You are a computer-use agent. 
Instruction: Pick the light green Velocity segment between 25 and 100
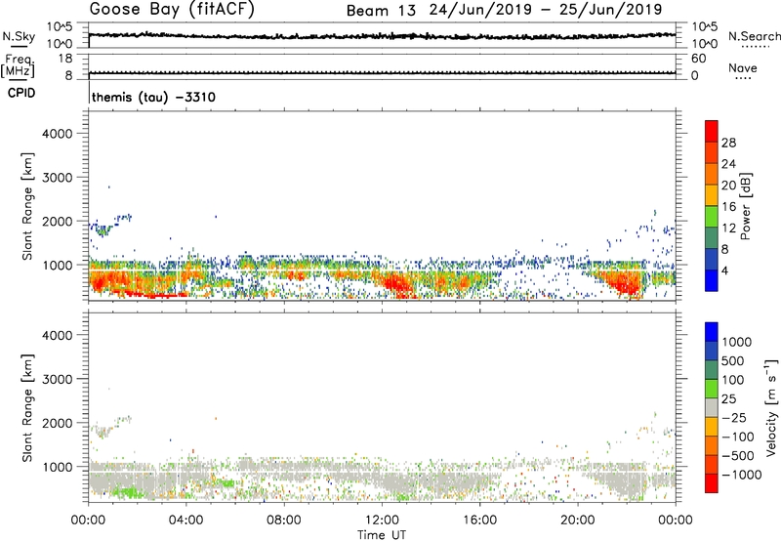pos(712,389)
